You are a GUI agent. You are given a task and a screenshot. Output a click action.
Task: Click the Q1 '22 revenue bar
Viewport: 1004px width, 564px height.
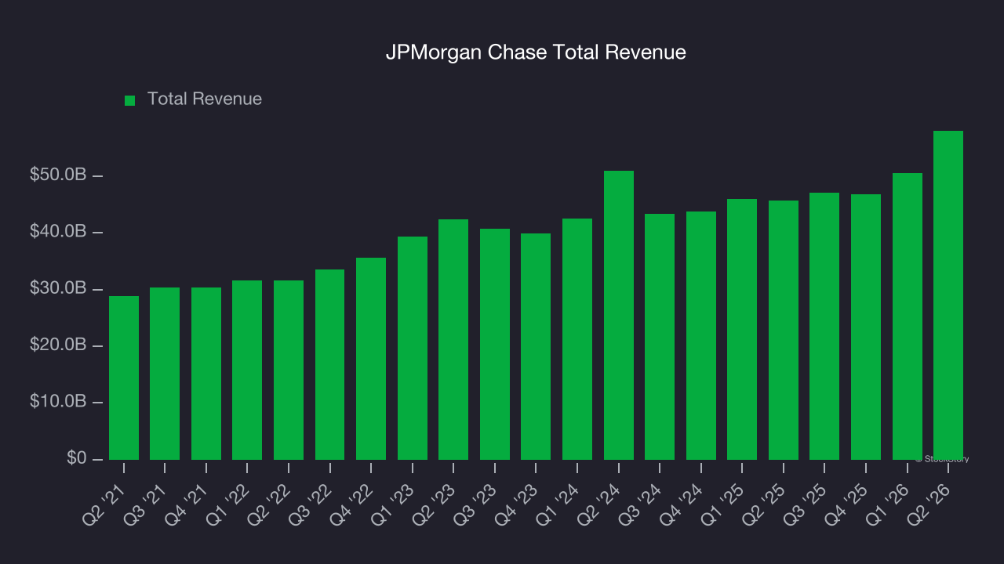point(247,370)
